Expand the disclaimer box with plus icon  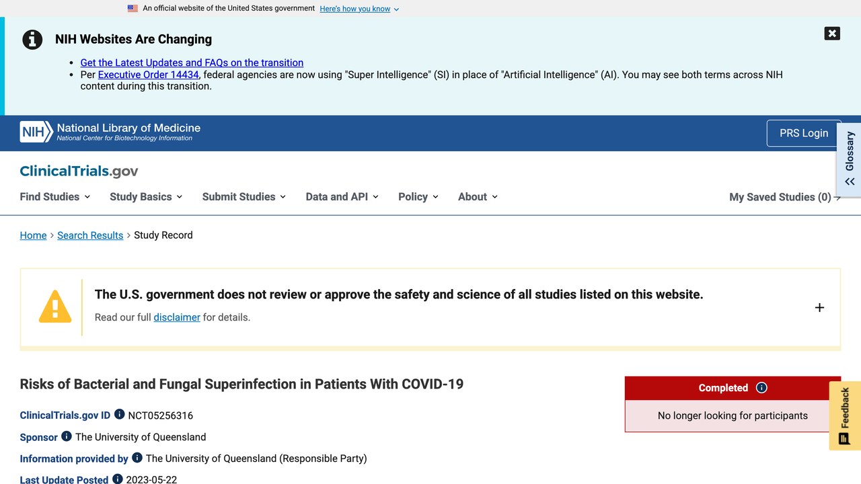coord(819,307)
